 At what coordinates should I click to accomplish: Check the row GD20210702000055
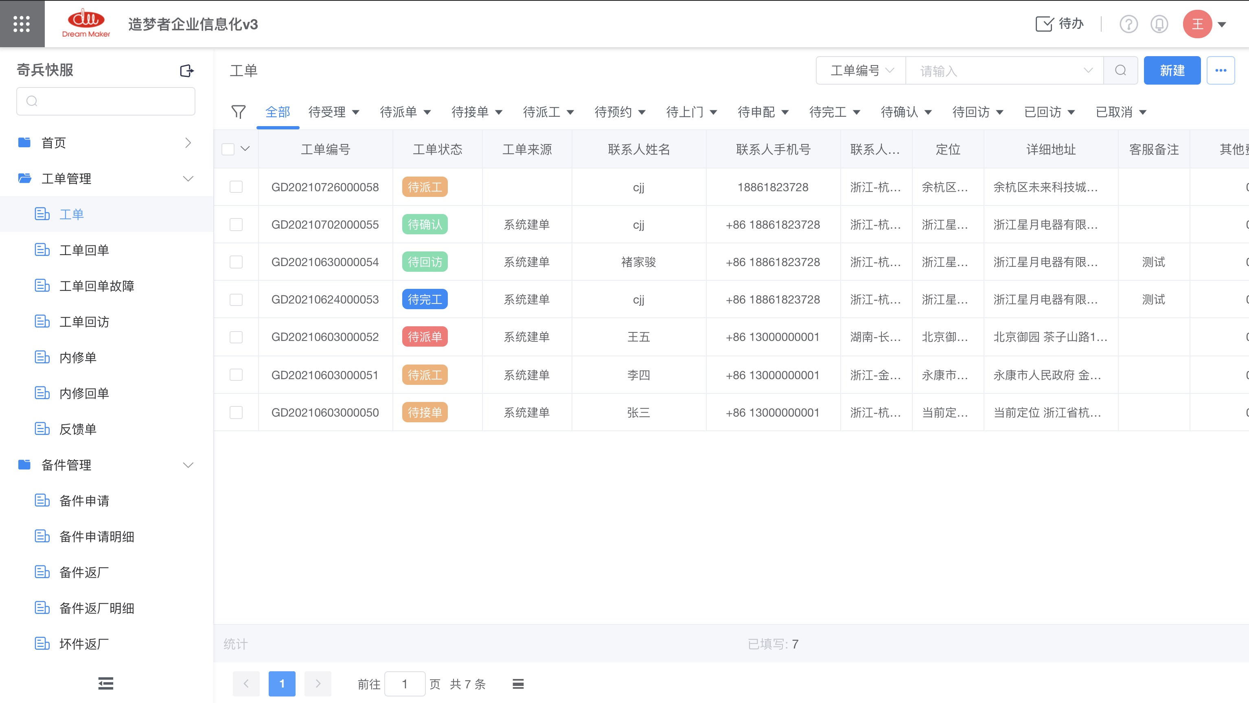236,224
